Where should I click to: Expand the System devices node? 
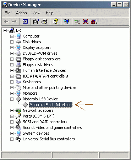(x=12, y=133)
